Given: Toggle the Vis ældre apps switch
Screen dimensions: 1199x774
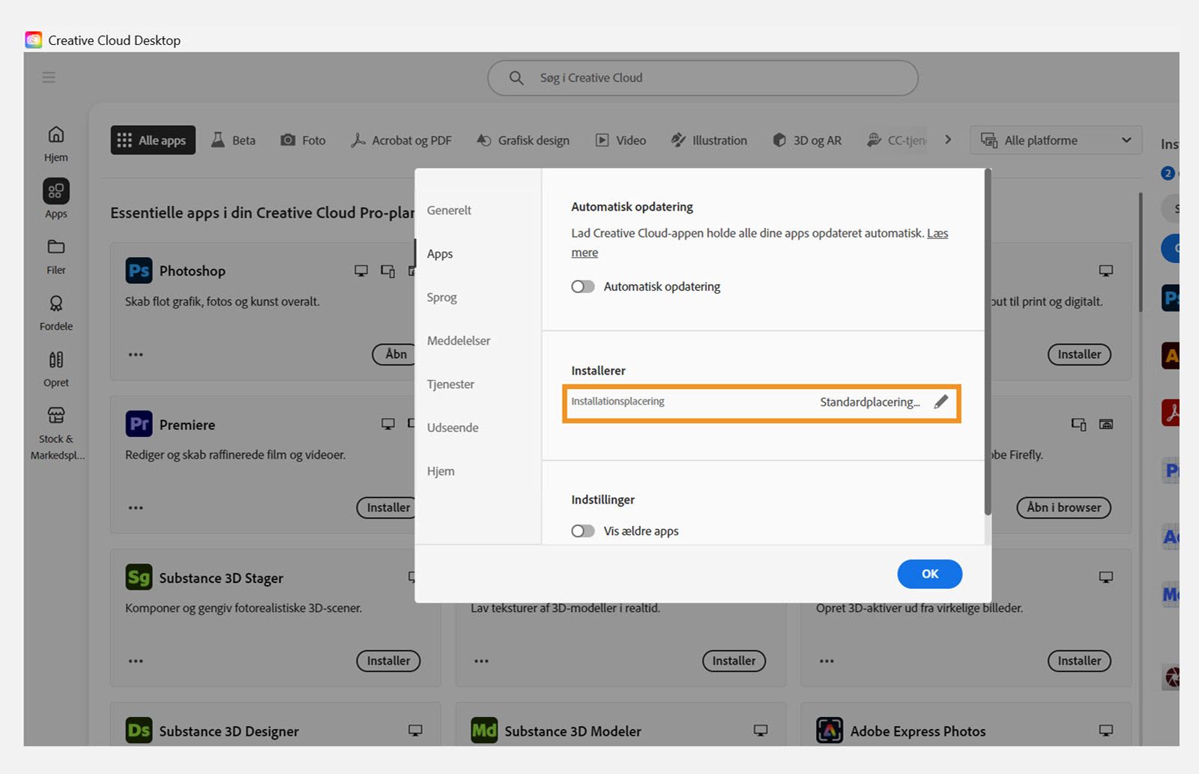Looking at the screenshot, I should coord(583,530).
